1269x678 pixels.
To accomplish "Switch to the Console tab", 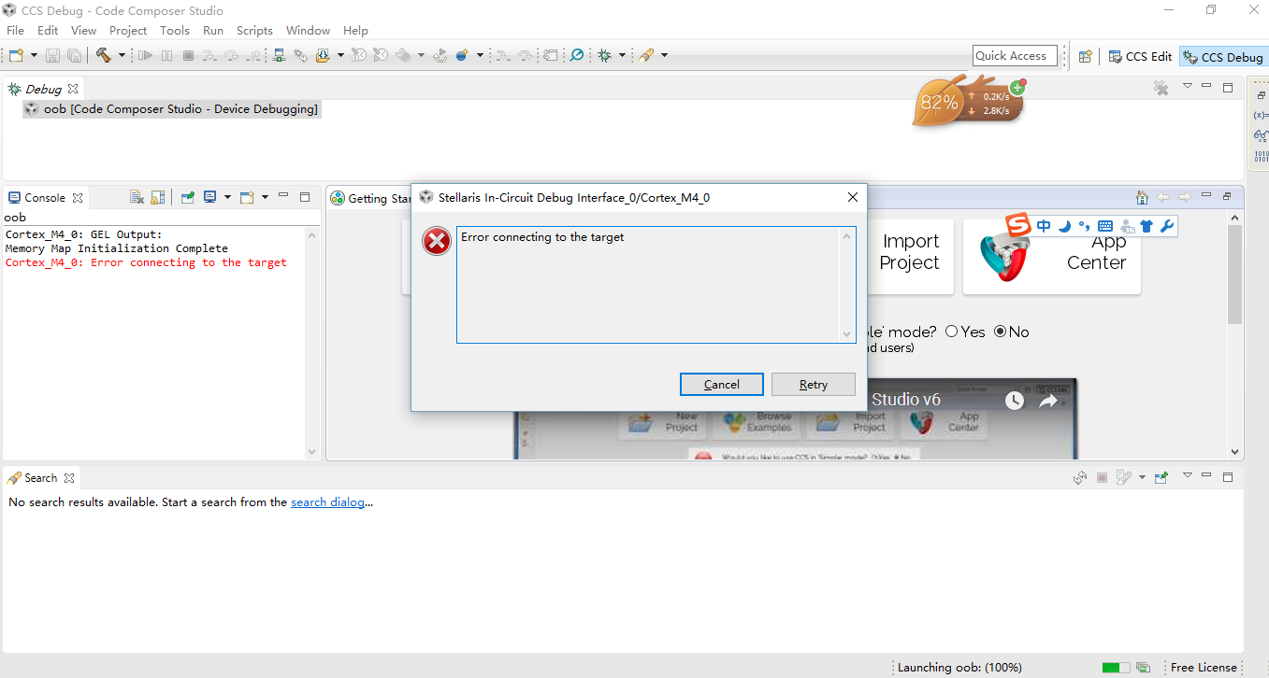I will point(46,198).
